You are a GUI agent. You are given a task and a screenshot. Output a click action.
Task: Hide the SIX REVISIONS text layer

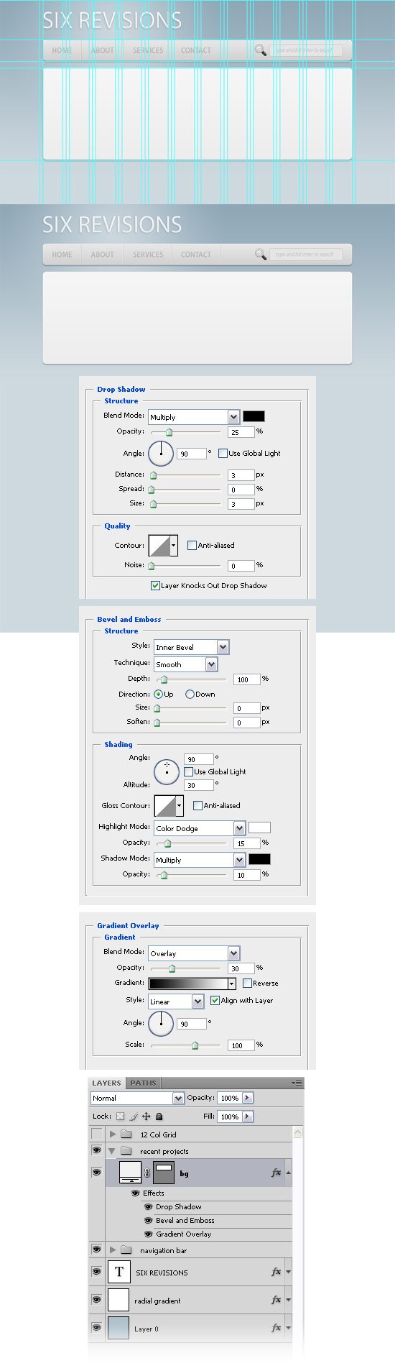pos(97,1272)
